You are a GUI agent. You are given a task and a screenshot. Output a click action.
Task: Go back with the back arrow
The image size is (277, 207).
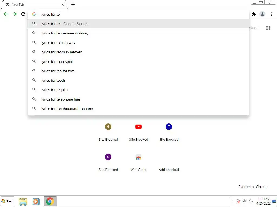click(6, 14)
